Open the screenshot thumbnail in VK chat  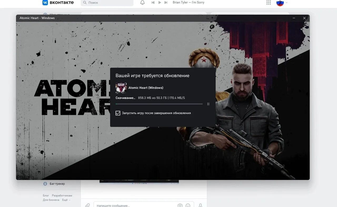(139, 182)
